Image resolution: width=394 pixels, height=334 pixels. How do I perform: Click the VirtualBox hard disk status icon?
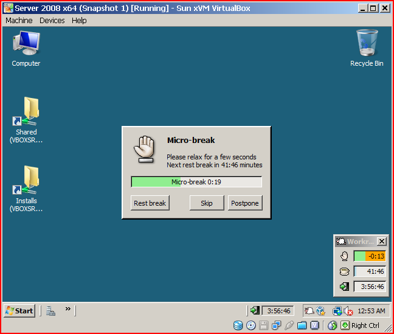click(x=238, y=325)
